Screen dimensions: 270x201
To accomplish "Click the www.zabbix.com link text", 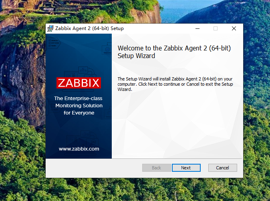I will click(79, 149).
